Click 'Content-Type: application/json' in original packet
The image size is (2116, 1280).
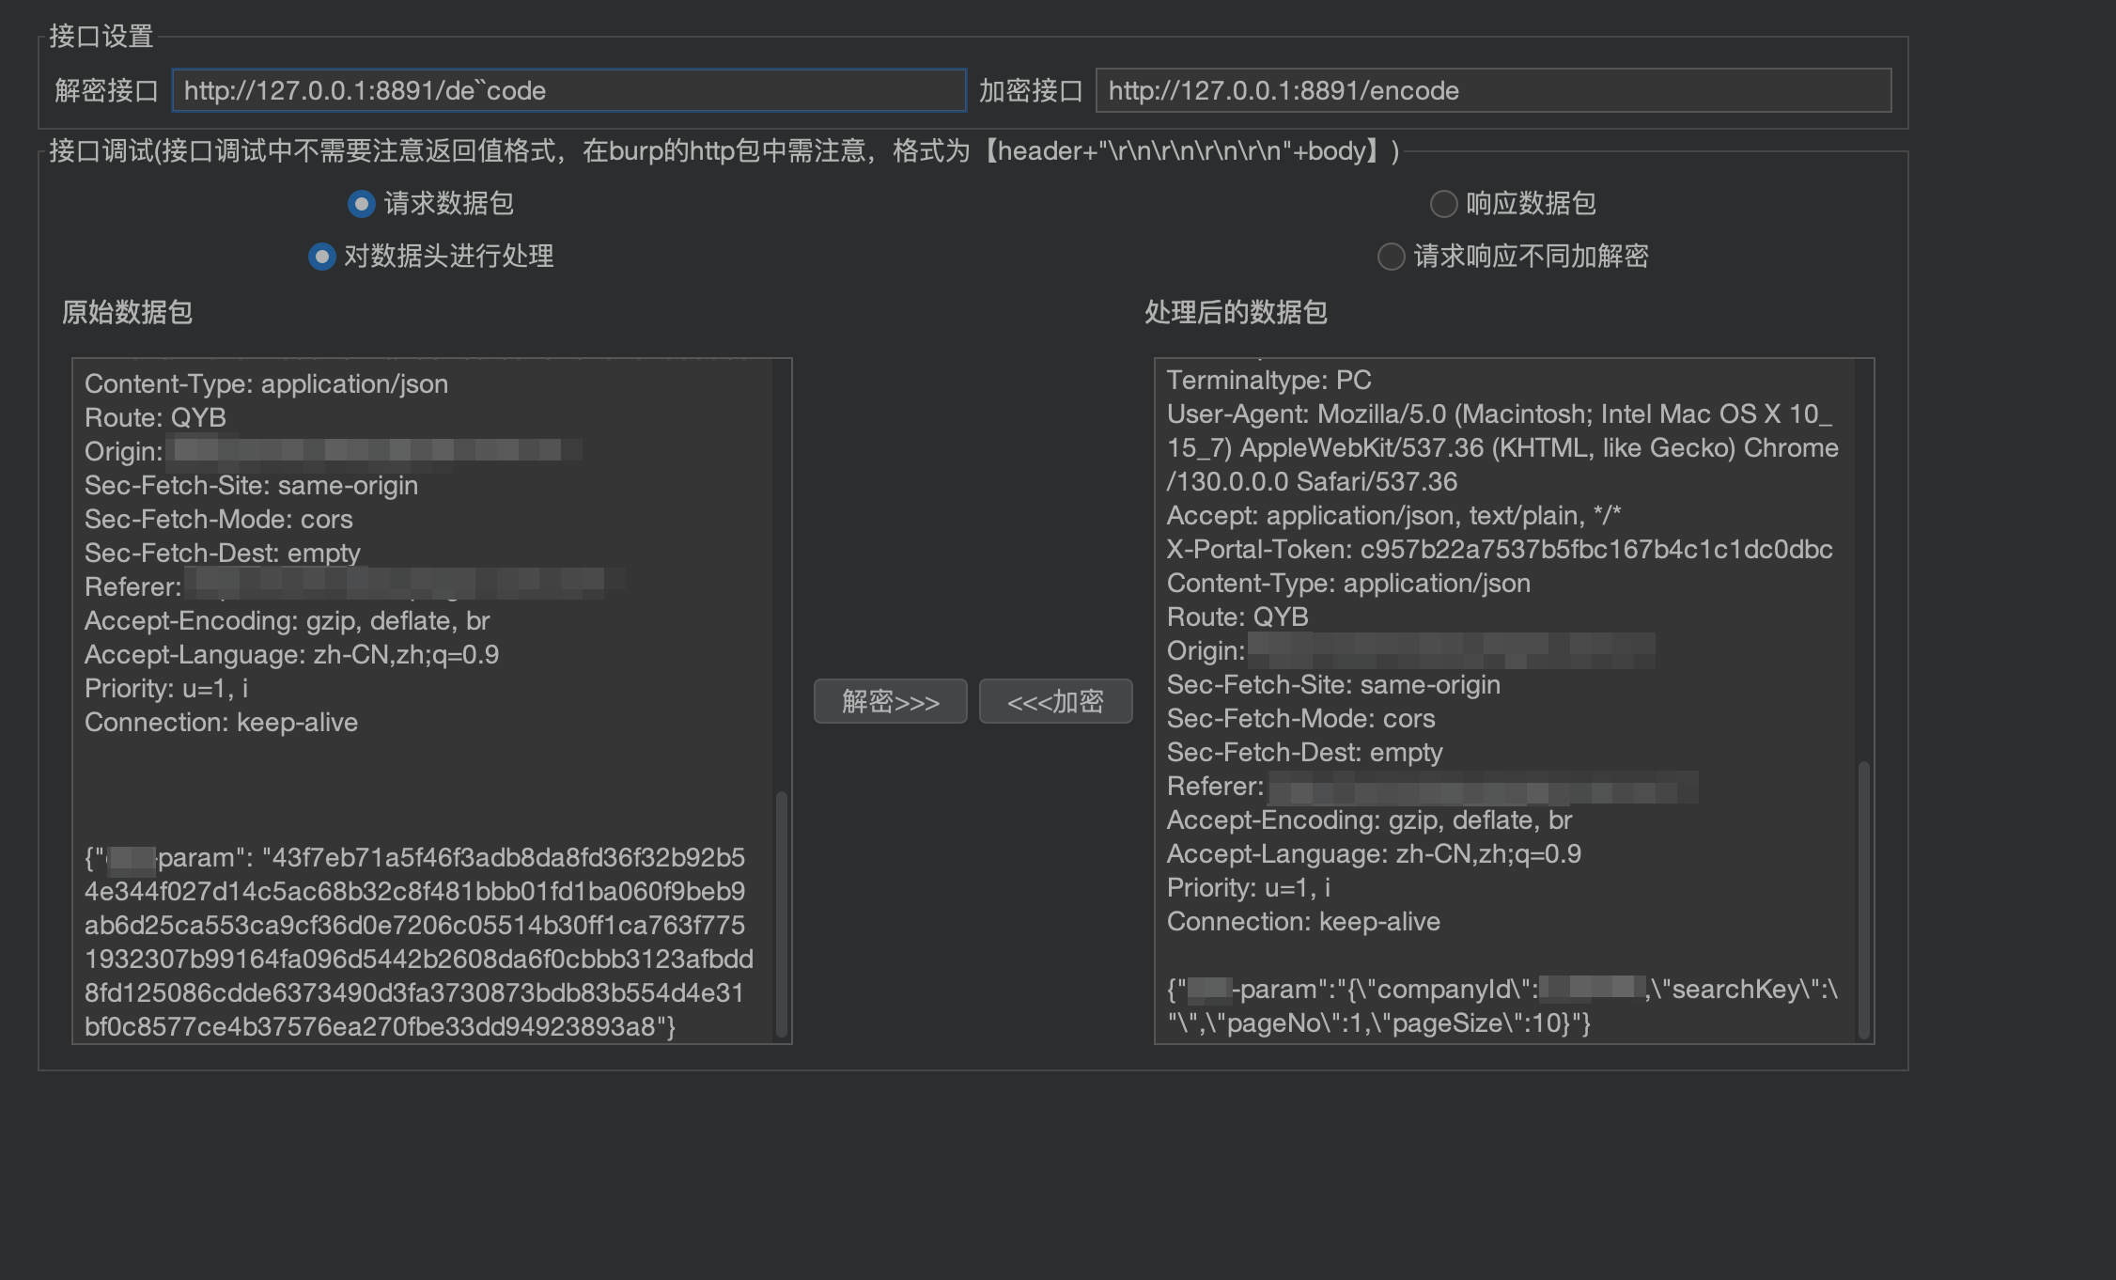[x=266, y=383]
